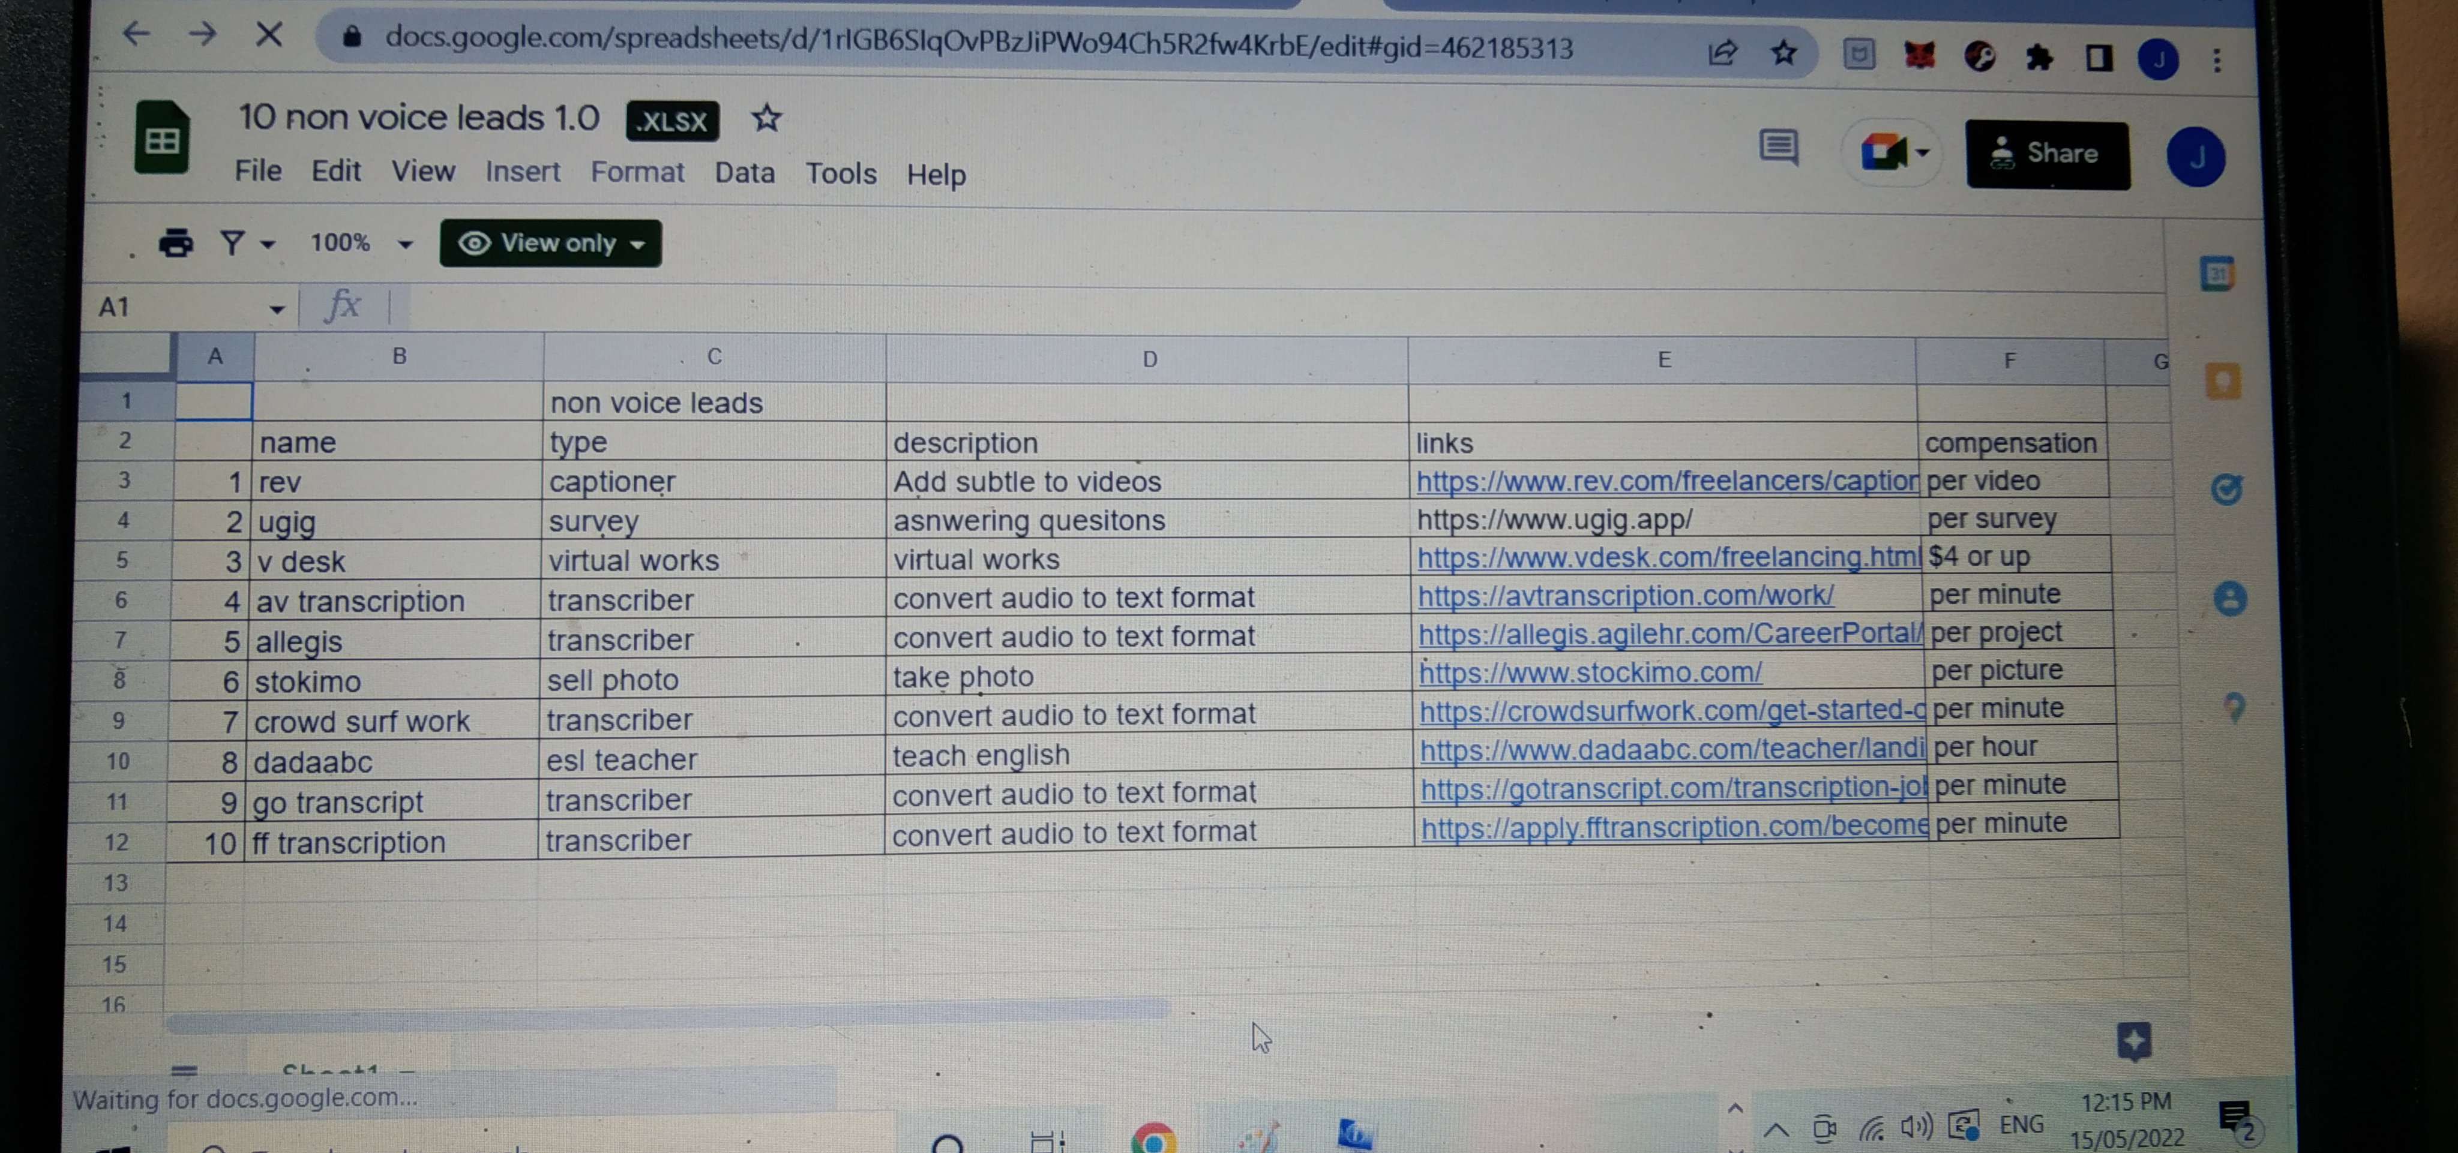Expand the View only mode dropdown
The width and height of the screenshot is (2458, 1153).
(639, 244)
